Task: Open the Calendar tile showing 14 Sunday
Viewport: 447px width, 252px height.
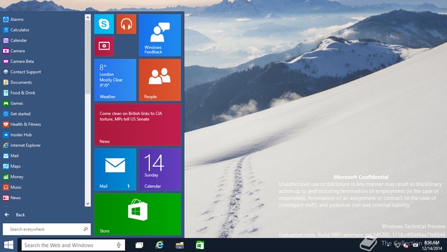Action: 160,169
